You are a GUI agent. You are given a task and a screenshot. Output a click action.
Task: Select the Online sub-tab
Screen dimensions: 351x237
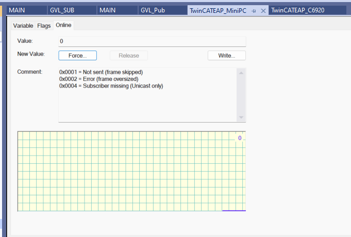click(63, 25)
